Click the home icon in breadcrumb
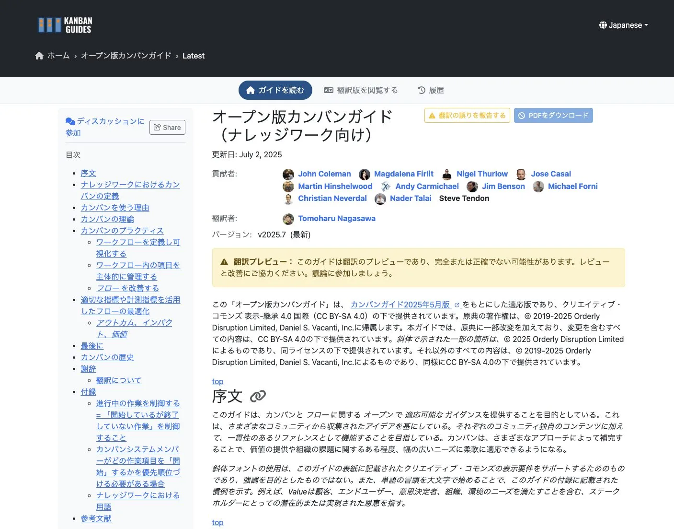Screen dimensions: 674x529 39,56
